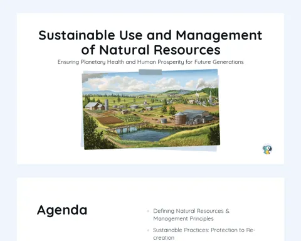Click the pond in the farm illustration
Image resolution: width=301 pixels, height=241 pixels.
(x=146, y=134)
